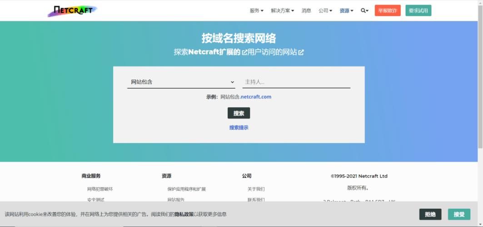Click the 要求试用 button
Screen dimensions: 483x227
[x=418, y=10]
